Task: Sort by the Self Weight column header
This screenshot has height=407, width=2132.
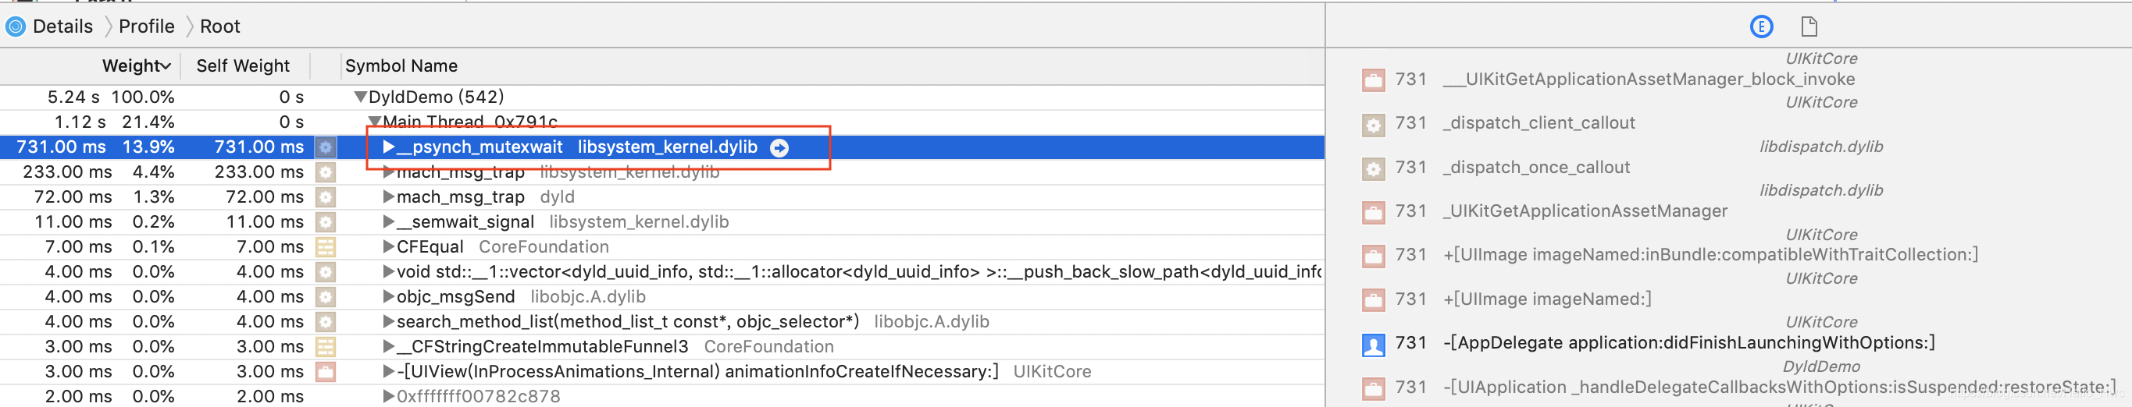Action: 243,66
